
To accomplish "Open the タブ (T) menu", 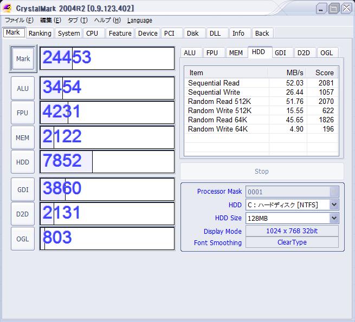I will 78,21.
